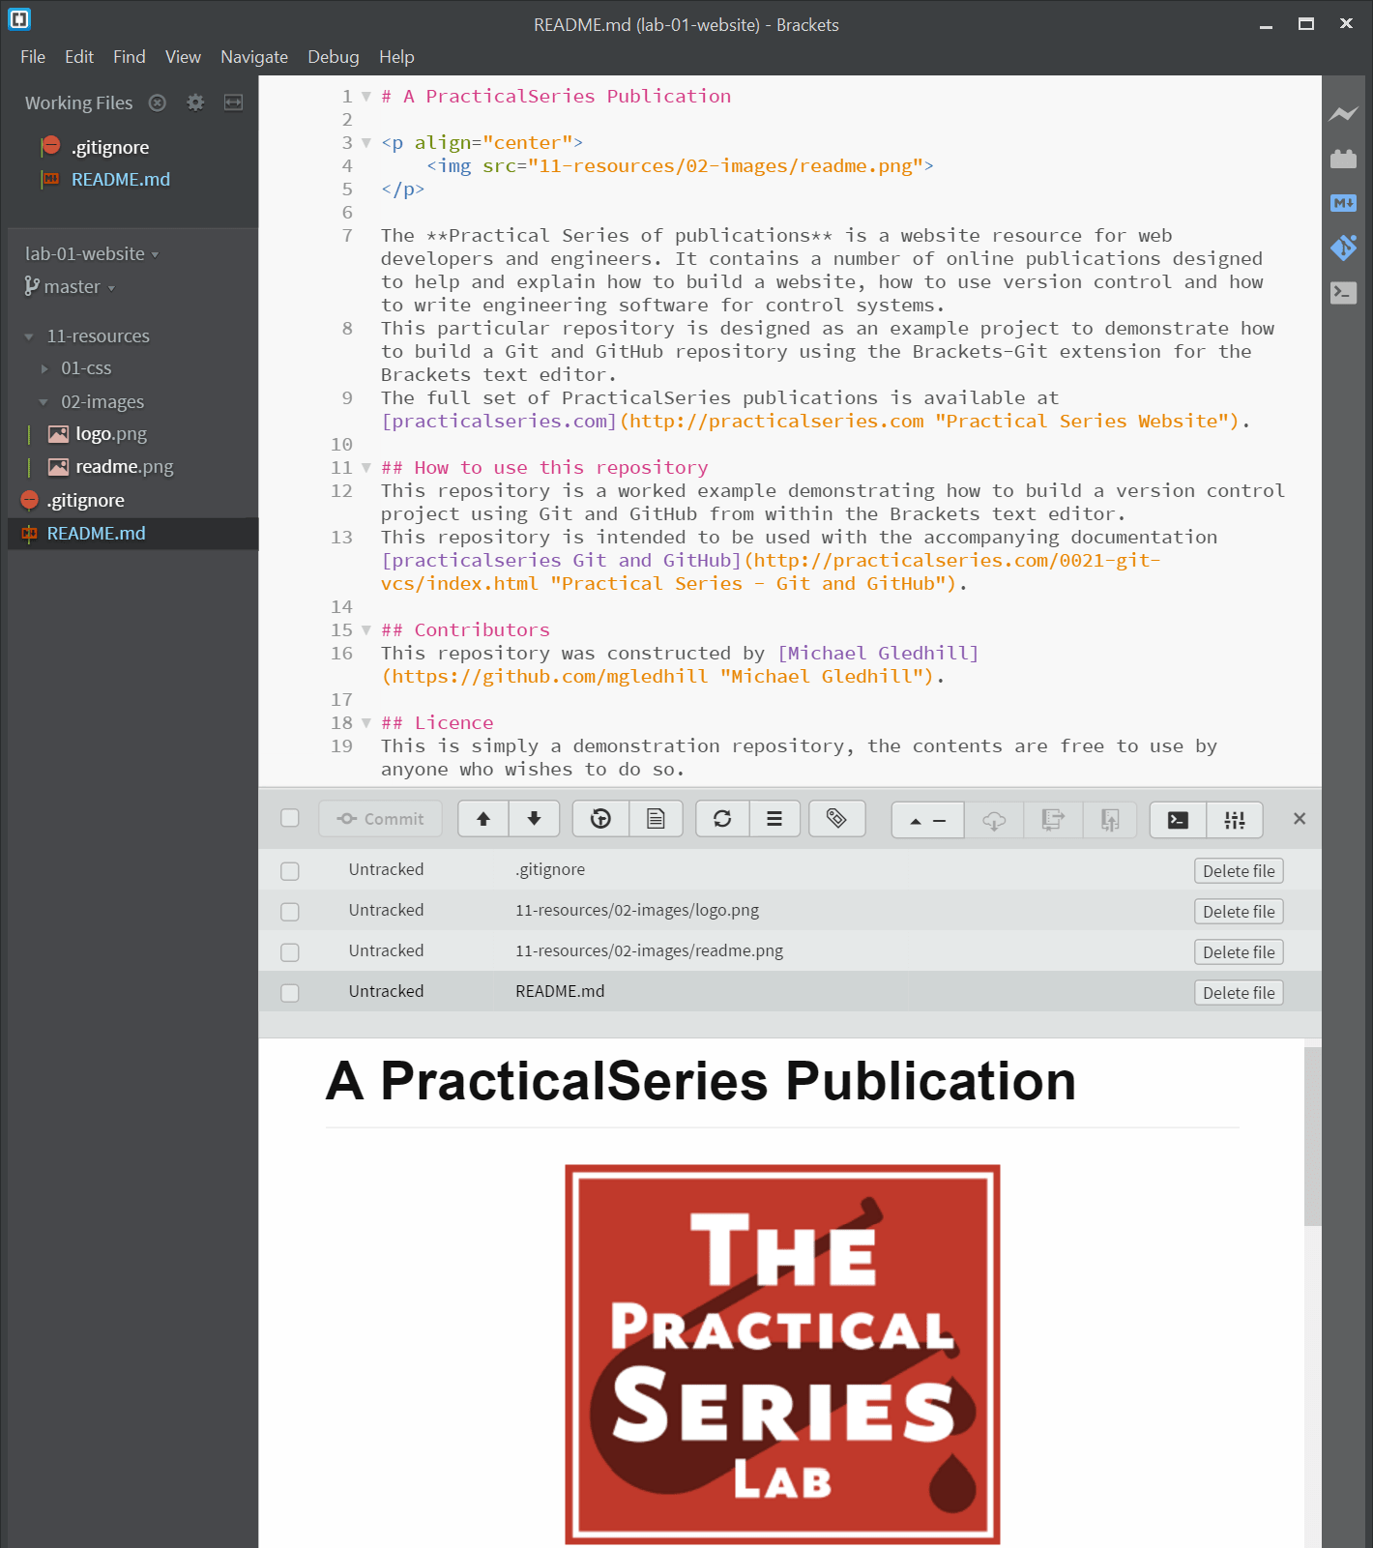The width and height of the screenshot is (1373, 1548).
Task: Click the readme.png image file icon
Action: click(59, 467)
